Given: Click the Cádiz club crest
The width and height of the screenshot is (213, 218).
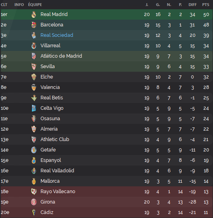Looking at the screenshot, I should click(34, 212).
